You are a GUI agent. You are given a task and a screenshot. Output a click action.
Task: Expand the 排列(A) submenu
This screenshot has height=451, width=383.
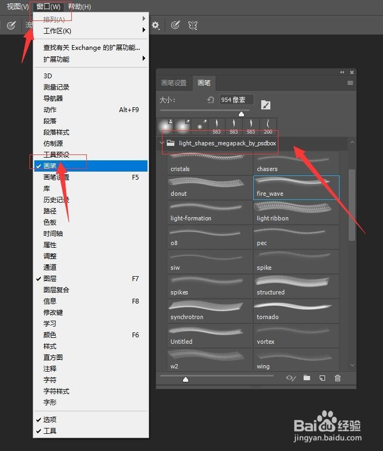pyautogui.click(x=91, y=19)
